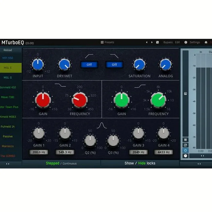Select the low-pass filter shape icon

[x=114, y=56]
